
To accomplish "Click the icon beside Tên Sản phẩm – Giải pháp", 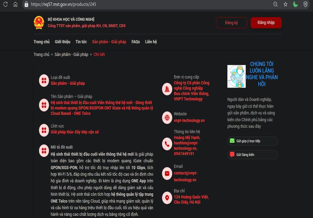I will tap(44, 105).
